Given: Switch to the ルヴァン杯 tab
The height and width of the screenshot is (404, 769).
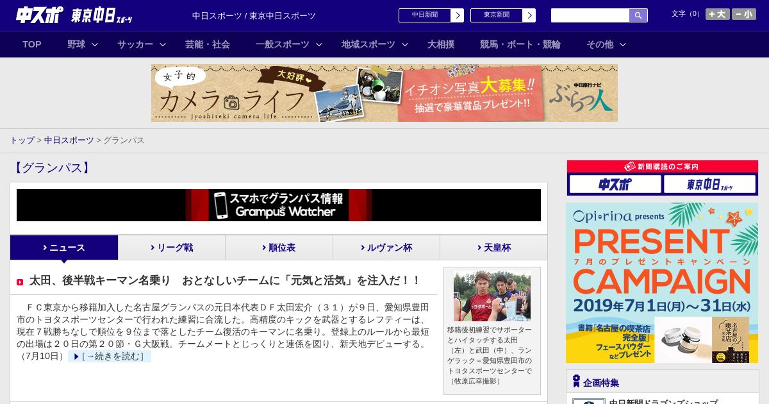Looking at the screenshot, I should (386, 248).
